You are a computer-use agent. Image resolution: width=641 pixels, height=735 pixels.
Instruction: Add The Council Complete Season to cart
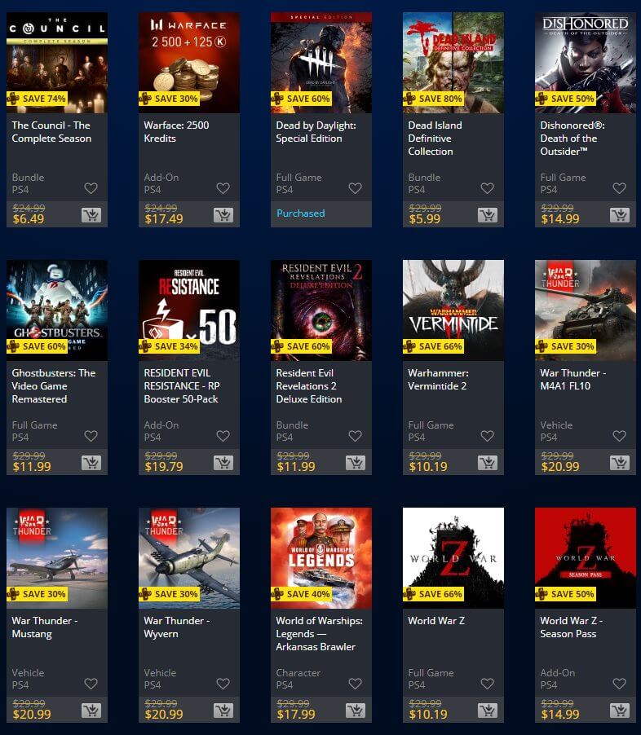coord(91,215)
